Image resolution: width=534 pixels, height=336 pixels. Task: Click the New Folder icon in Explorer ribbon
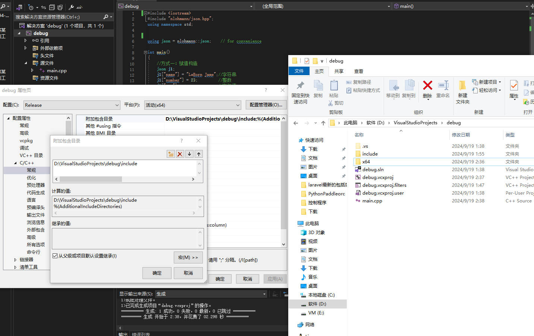pos(462,86)
